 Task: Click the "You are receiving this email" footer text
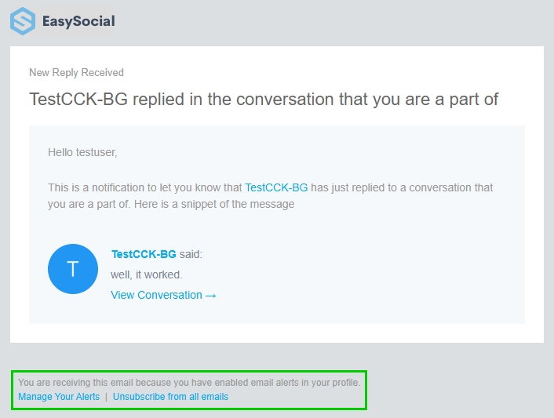click(x=188, y=383)
